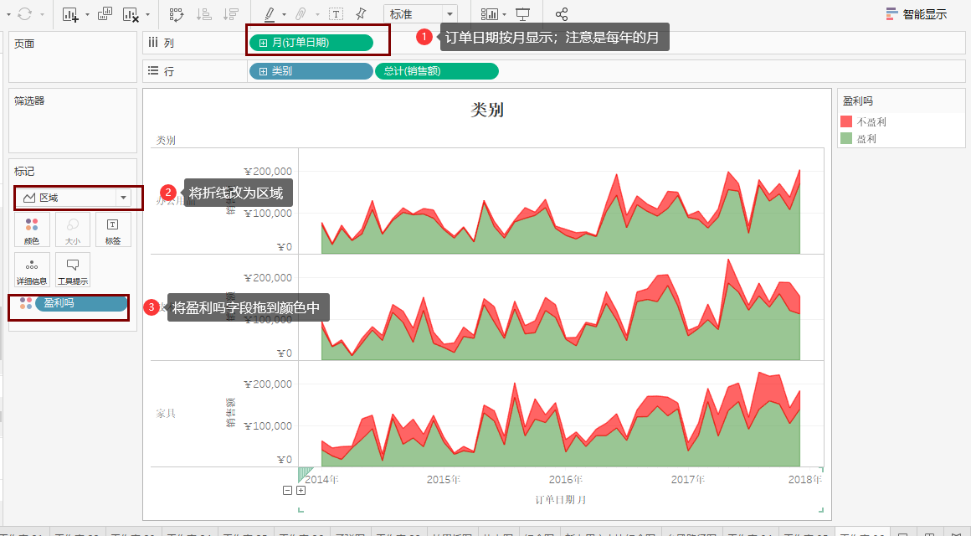The image size is (971, 536).
Task: Open the highlight dropdown arrow
Action: click(285, 14)
